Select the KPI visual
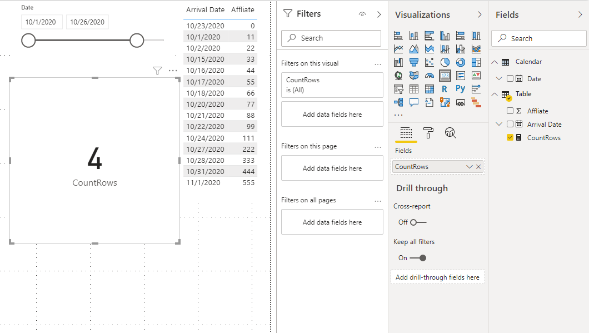This screenshot has height=333, width=589. click(476, 76)
